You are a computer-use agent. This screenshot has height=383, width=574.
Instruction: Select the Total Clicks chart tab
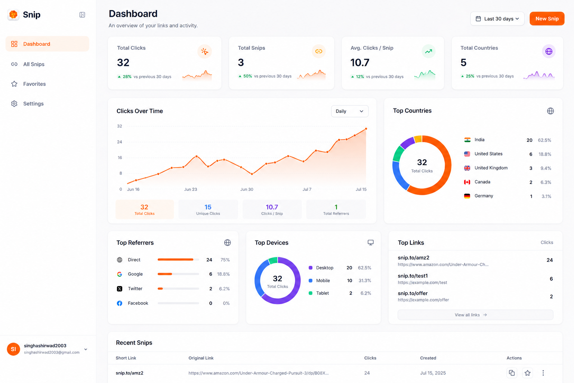145,209
